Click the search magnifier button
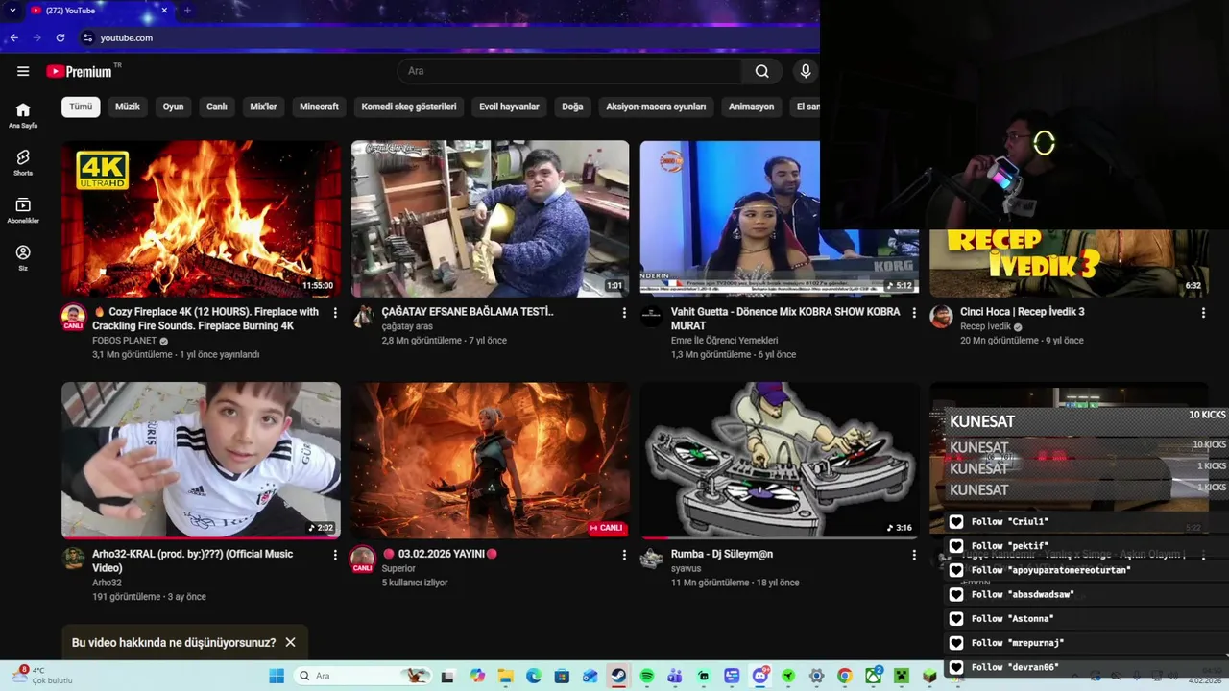Image resolution: width=1229 pixels, height=691 pixels. click(761, 71)
